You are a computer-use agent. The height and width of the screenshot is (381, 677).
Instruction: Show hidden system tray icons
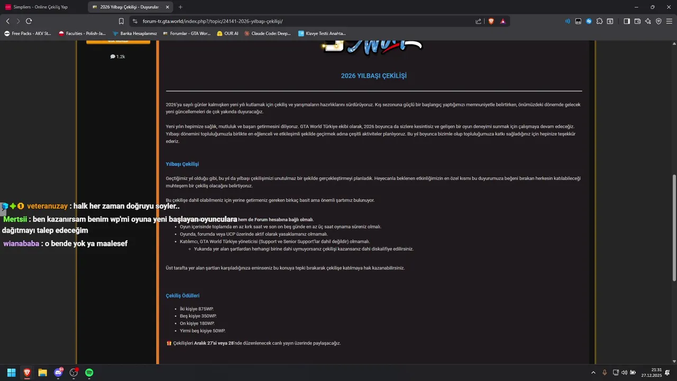[593, 373]
